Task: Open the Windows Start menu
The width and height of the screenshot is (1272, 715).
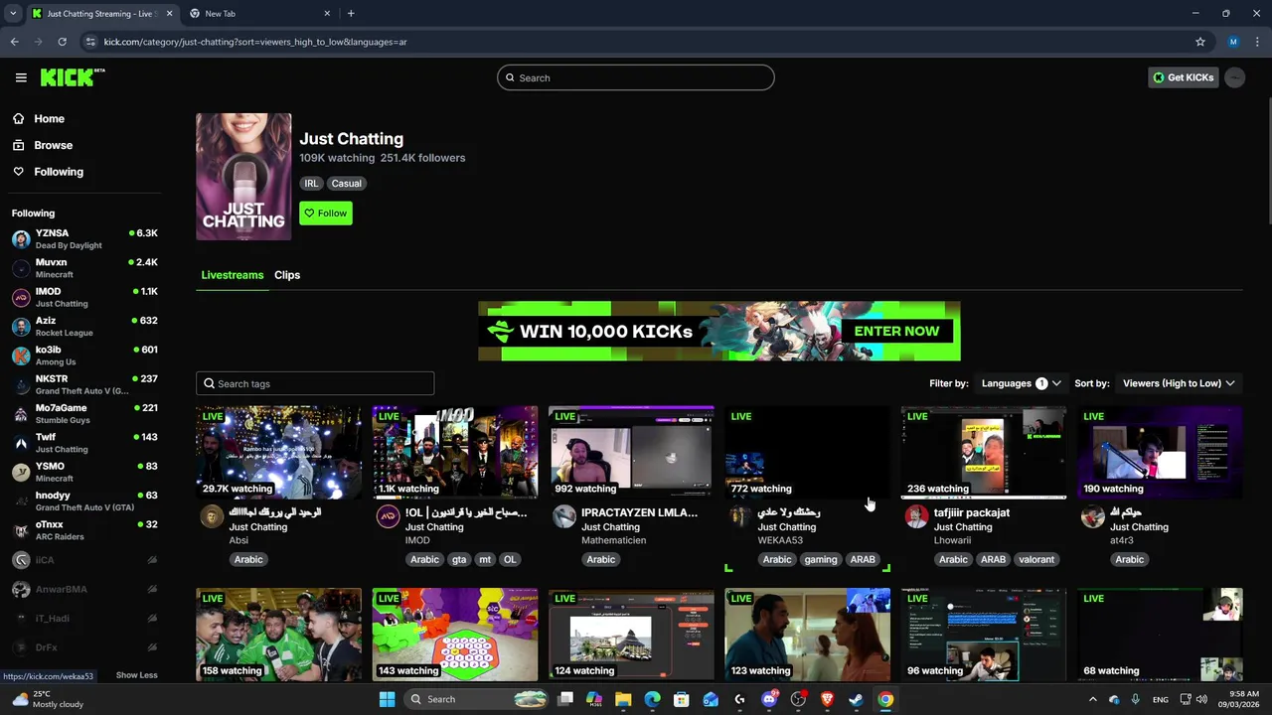Action: point(387,699)
